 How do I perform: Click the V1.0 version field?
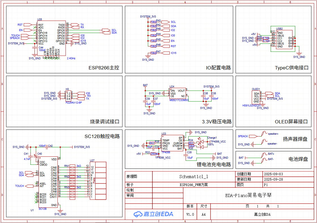[190, 215]
